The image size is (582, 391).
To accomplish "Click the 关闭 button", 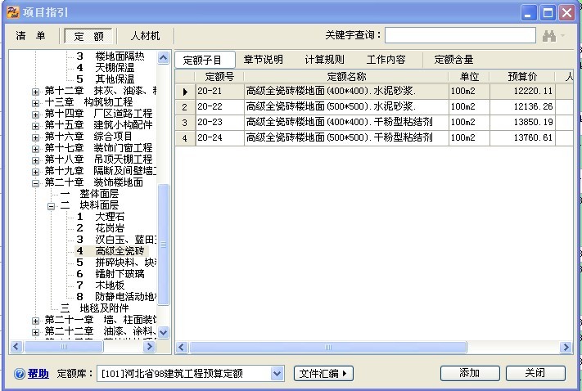I will tap(535, 373).
